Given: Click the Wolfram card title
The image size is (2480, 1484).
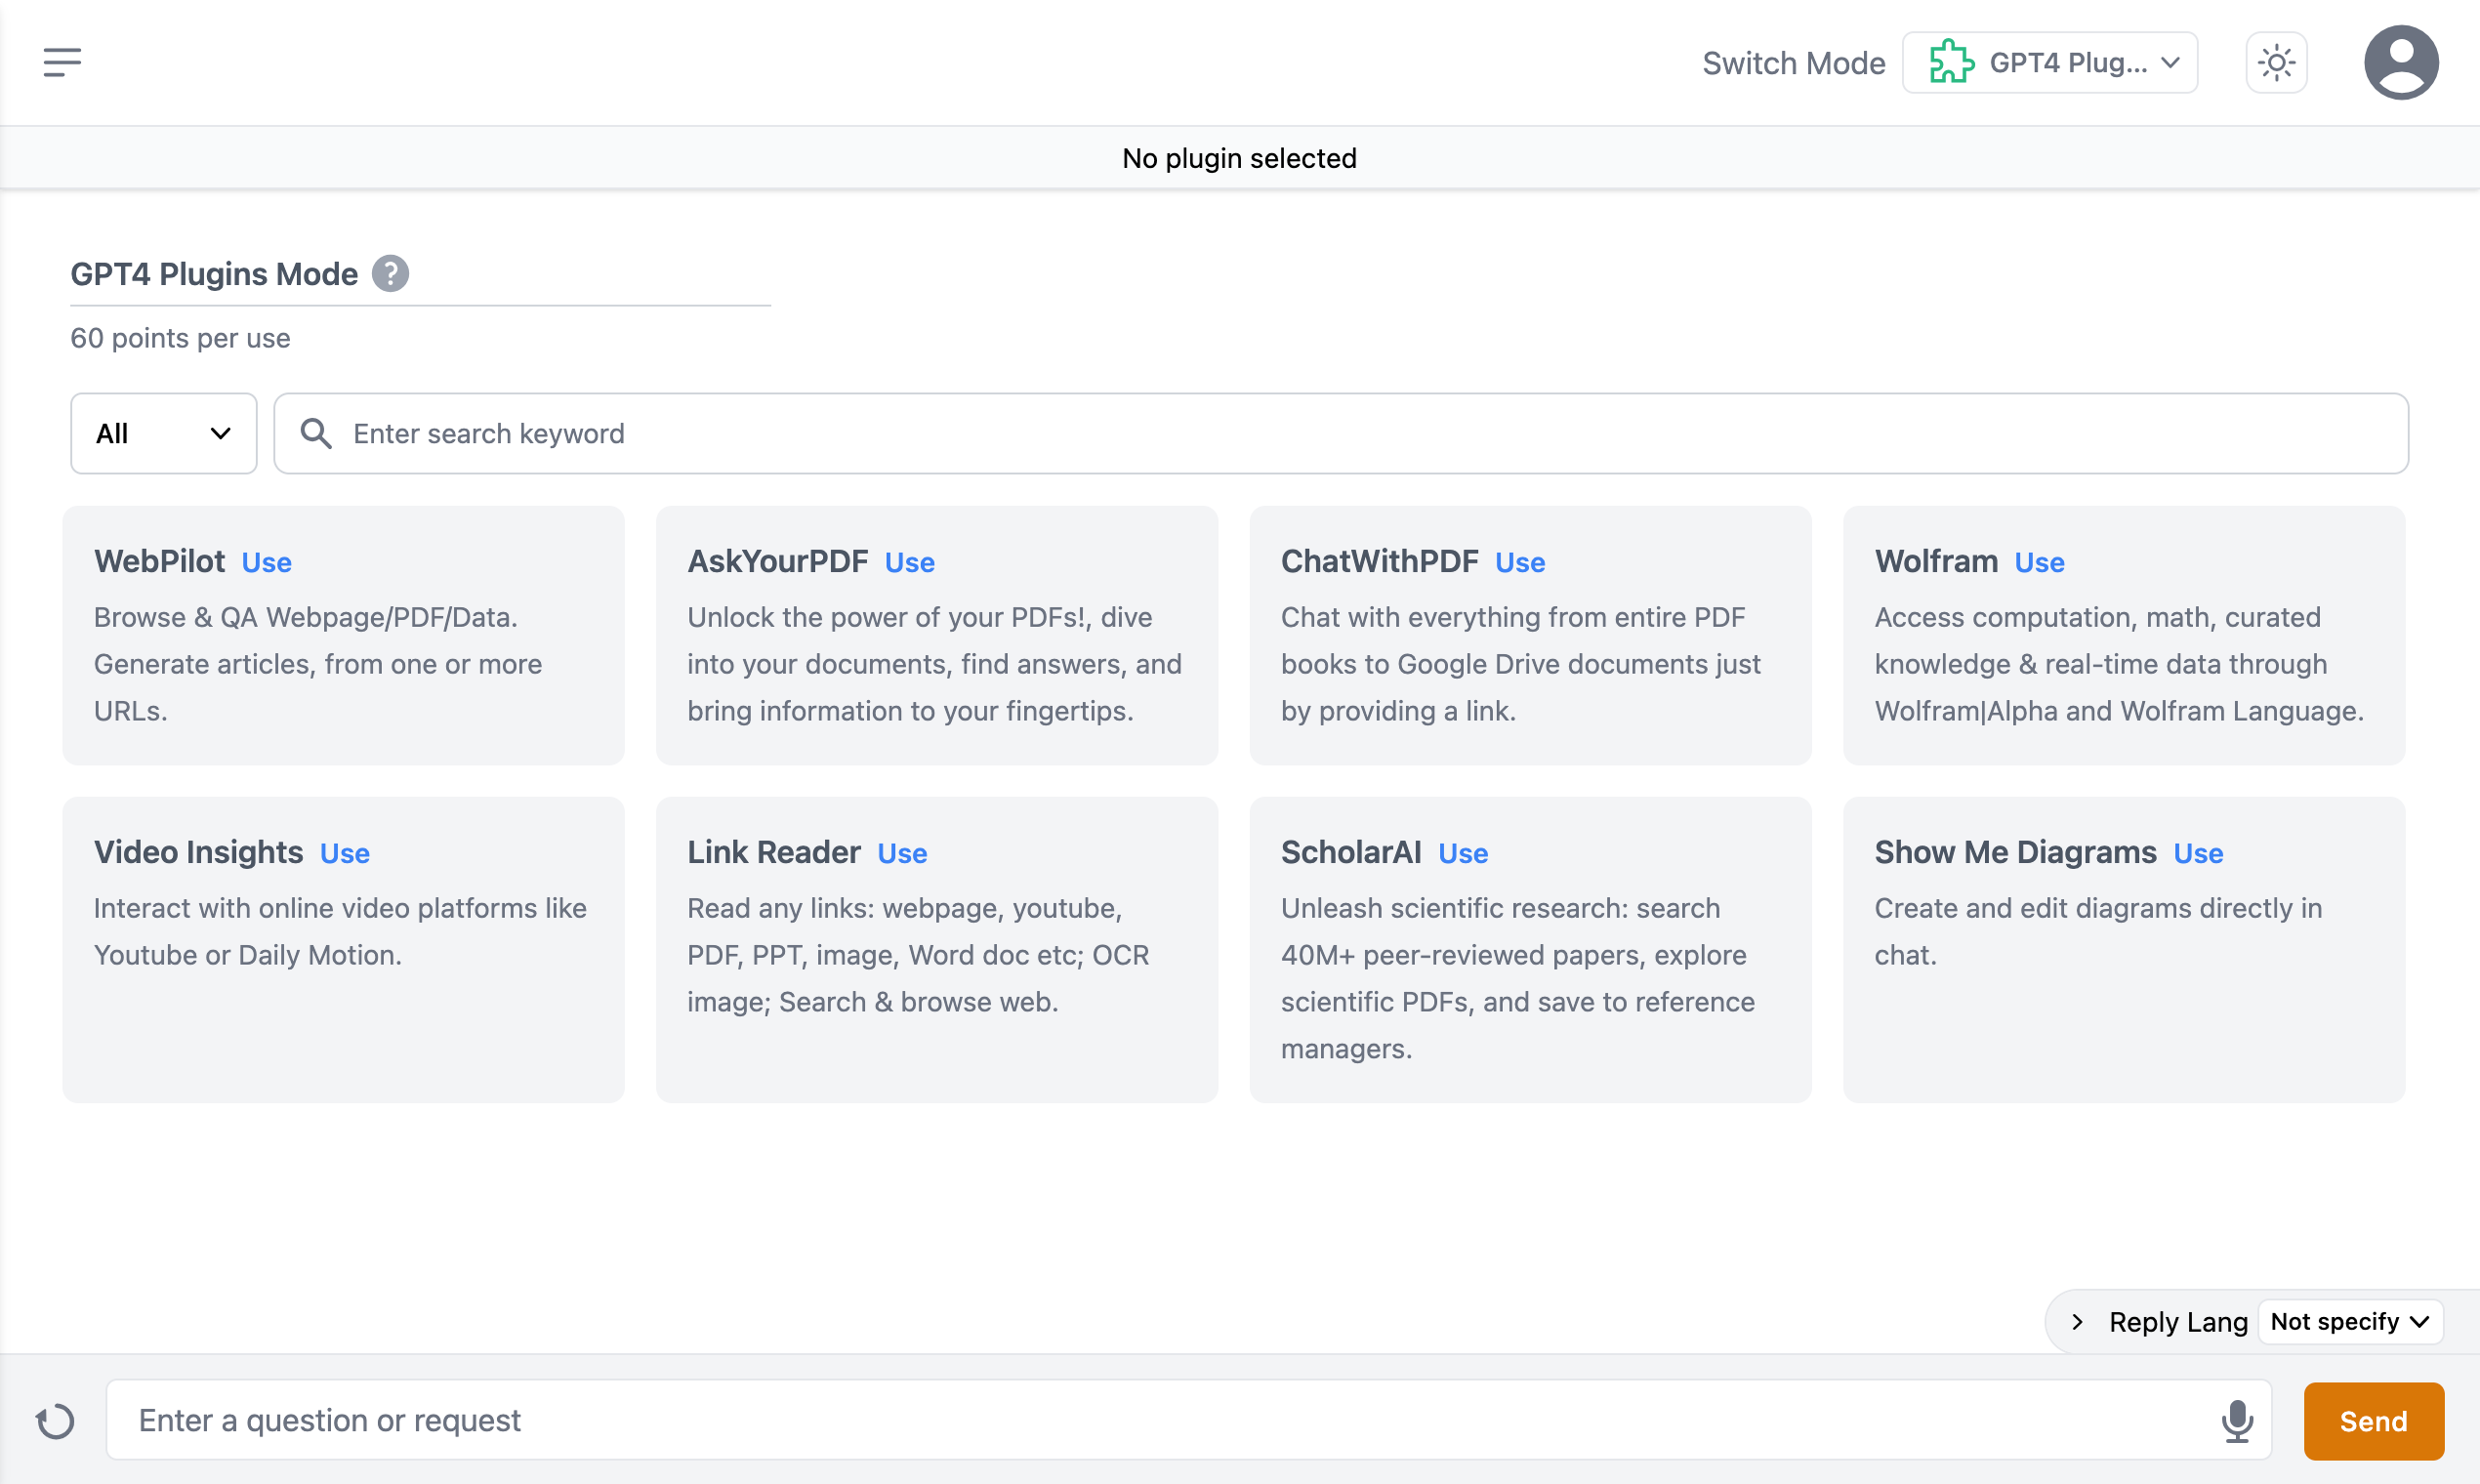Looking at the screenshot, I should [1936, 561].
